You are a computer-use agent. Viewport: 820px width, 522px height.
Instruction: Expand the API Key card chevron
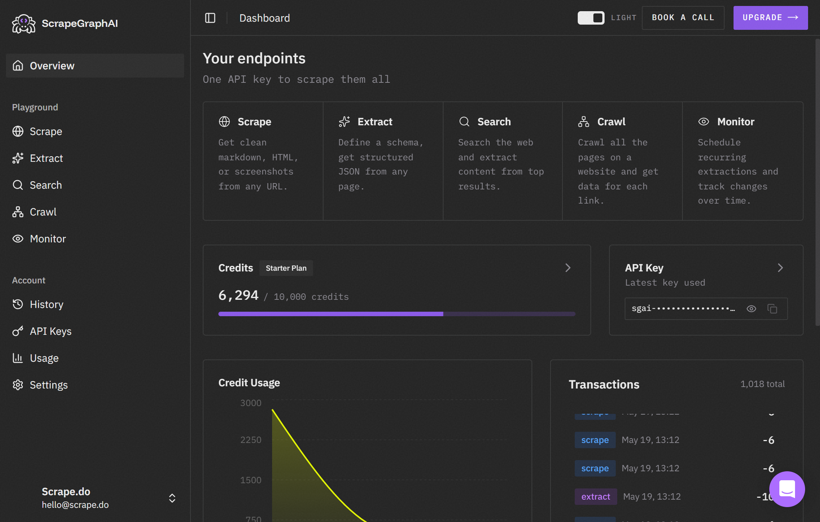(x=780, y=268)
